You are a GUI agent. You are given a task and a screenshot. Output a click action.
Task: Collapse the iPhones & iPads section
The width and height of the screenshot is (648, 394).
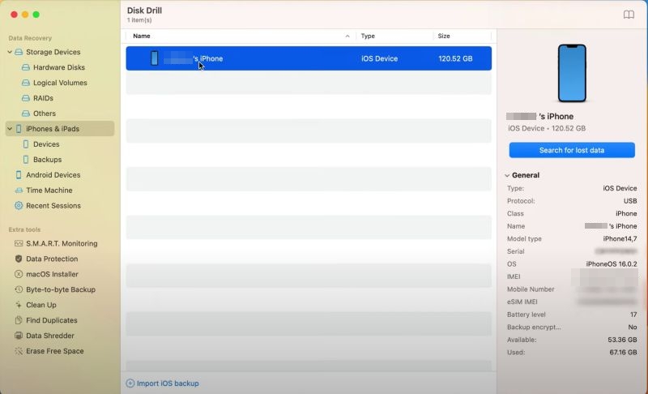(9, 129)
